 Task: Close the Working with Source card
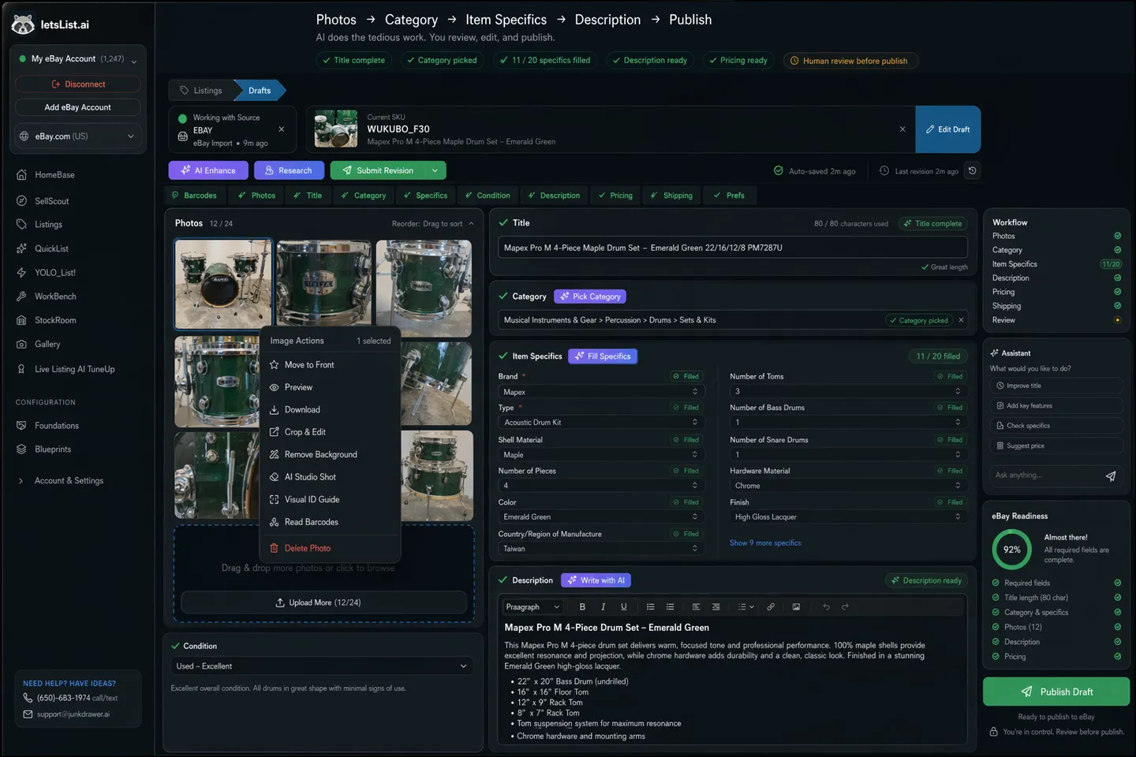pos(282,129)
